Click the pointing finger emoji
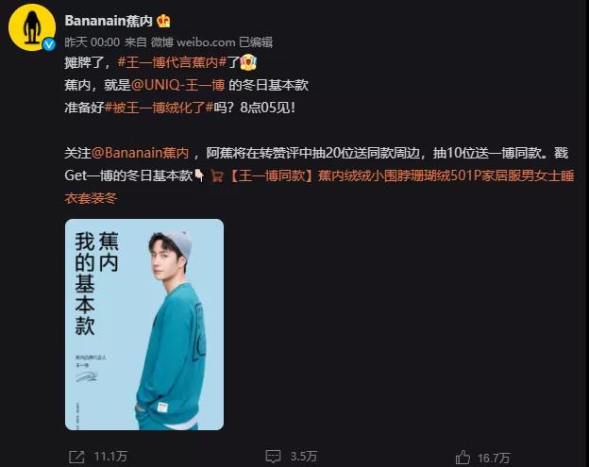Image resolution: width=589 pixels, height=467 pixels. click(199, 175)
